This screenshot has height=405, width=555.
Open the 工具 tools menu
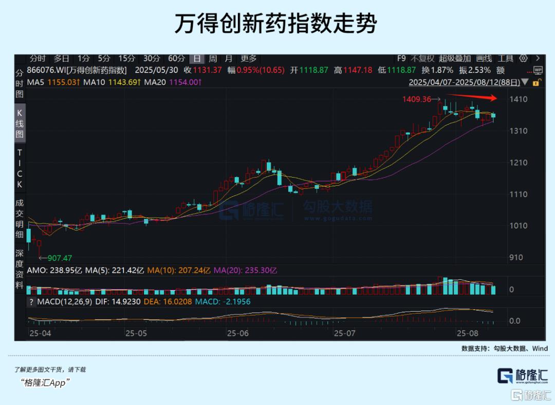coord(506,59)
